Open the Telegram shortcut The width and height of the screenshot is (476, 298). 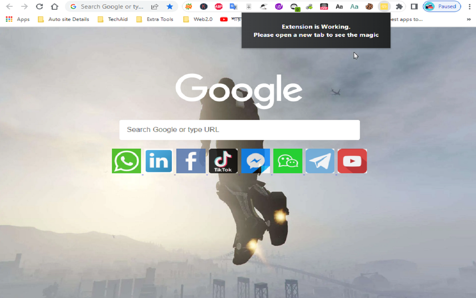320,161
